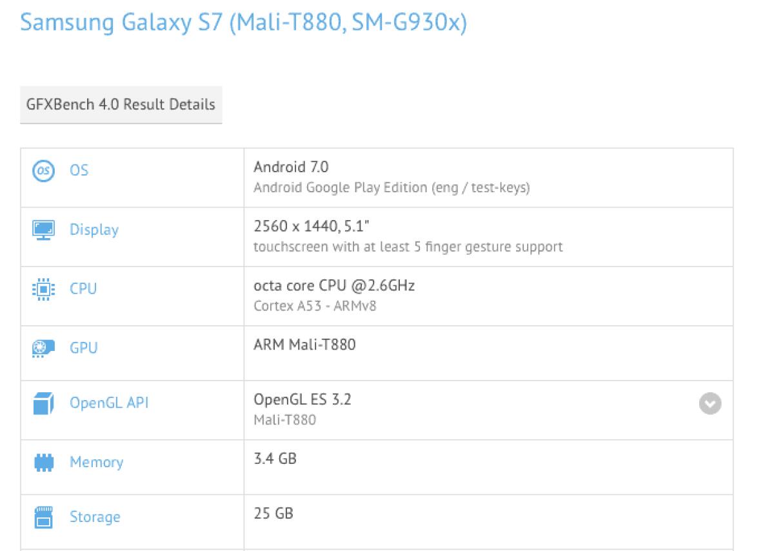Select the GPU icon next to ARM Mali-T880
Screen dimensions: 774x551
point(44,347)
